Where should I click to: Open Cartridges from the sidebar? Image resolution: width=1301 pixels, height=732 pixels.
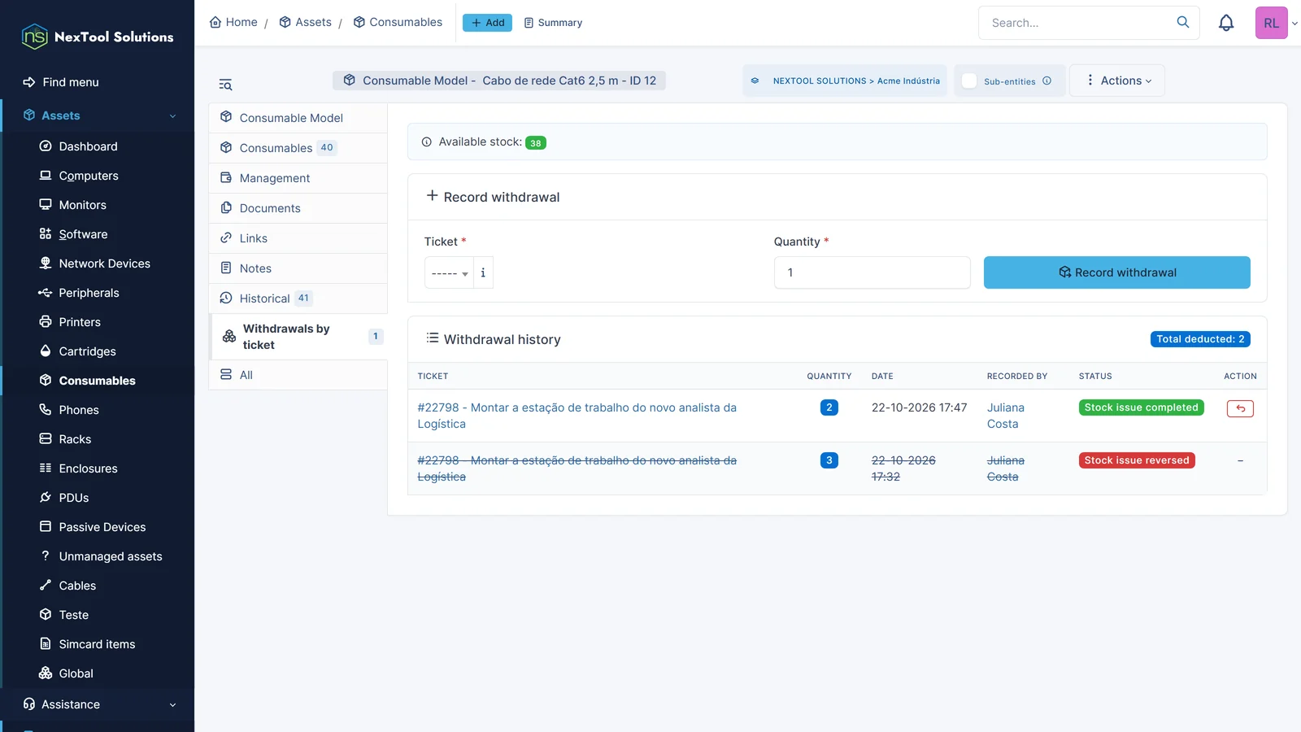[87, 351]
